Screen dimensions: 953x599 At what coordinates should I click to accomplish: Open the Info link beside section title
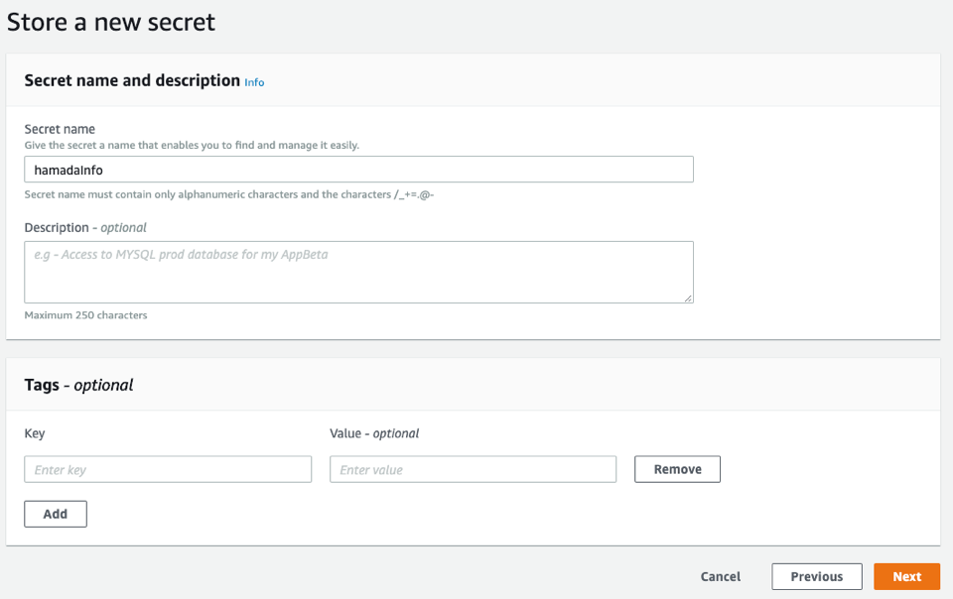(254, 82)
